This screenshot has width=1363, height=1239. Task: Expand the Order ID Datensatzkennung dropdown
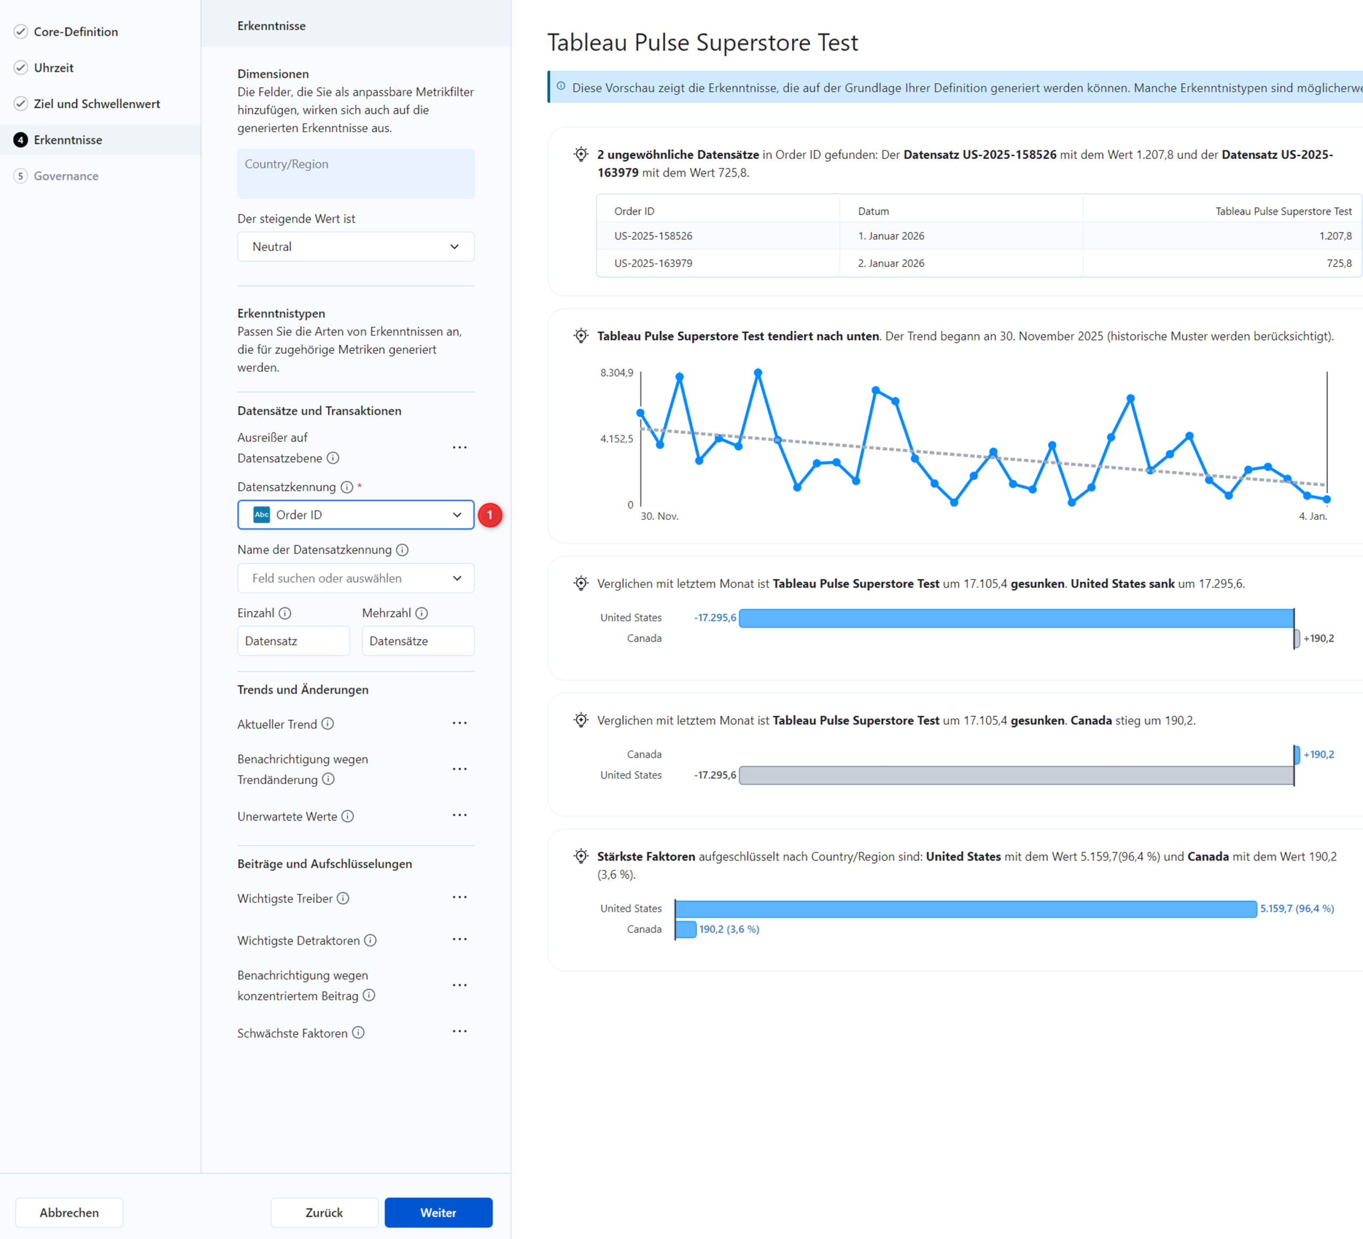click(x=356, y=515)
